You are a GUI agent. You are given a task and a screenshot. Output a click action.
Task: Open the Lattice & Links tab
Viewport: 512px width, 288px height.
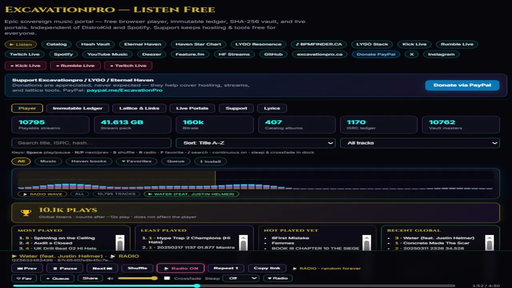pos(139,108)
